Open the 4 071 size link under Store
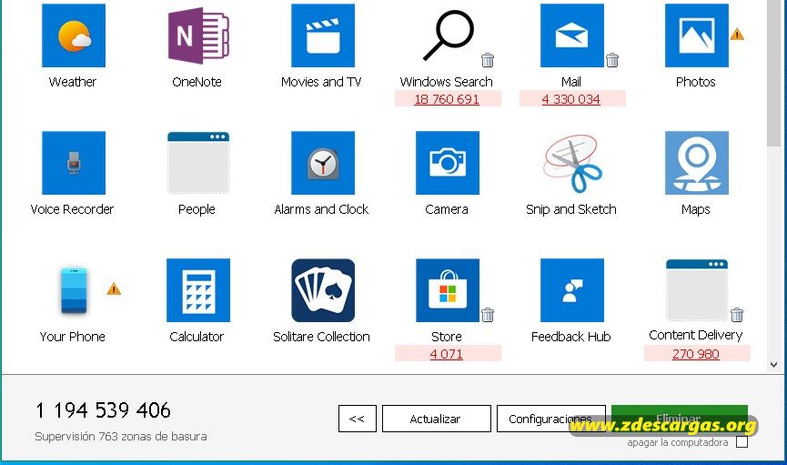Image resolution: width=787 pixels, height=465 pixels. [446, 354]
